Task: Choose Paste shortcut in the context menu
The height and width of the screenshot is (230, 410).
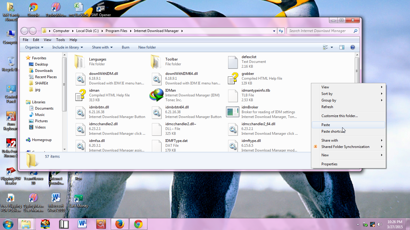Action: coord(348,131)
